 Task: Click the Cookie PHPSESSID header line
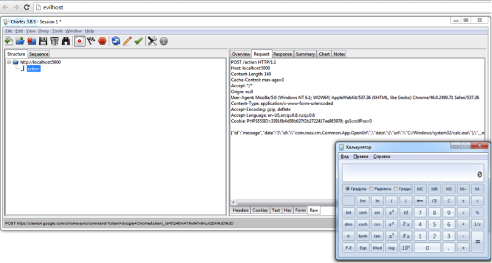301,121
